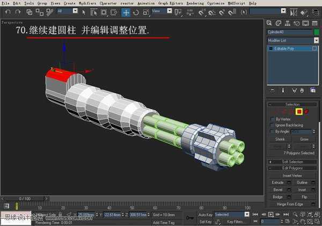Enable the By Vertex checkbox
Screen dimensions: 322x226
pos(273,119)
